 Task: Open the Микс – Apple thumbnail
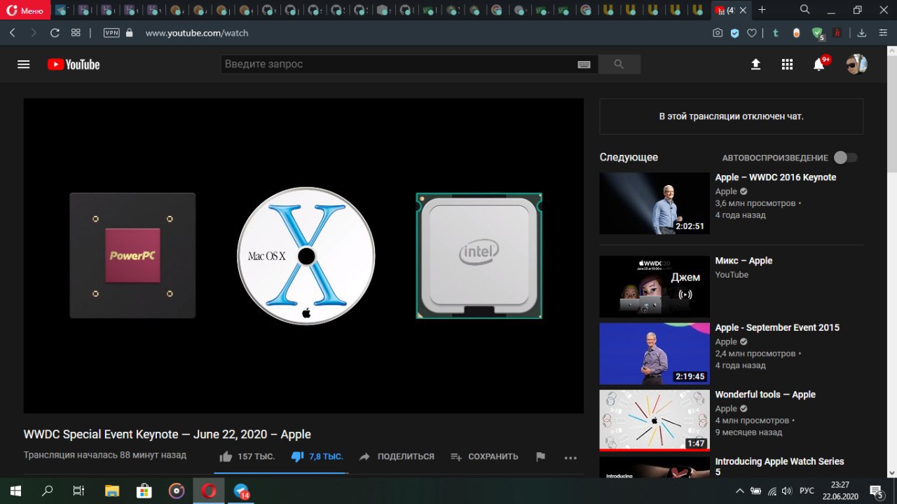pyautogui.click(x=655, y=286)
